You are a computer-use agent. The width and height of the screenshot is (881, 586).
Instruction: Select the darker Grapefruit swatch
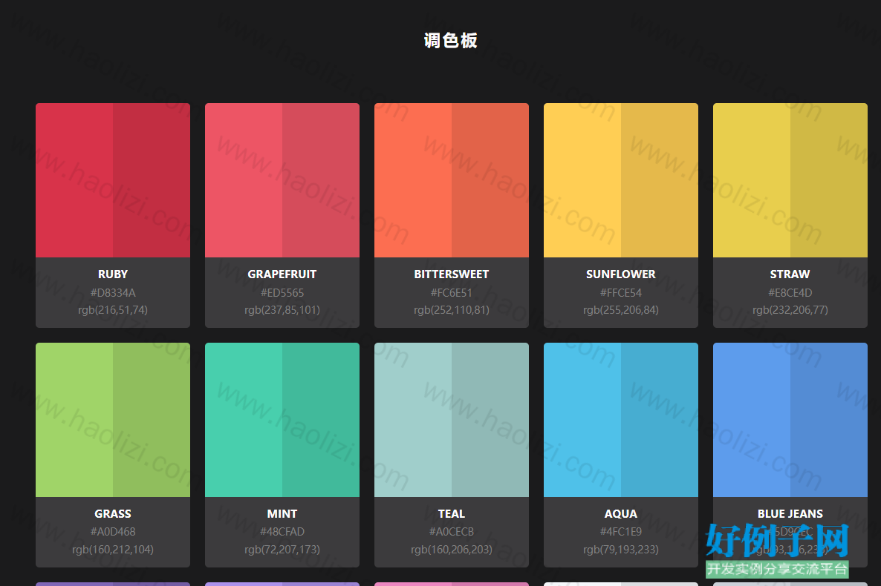point(321,180)
